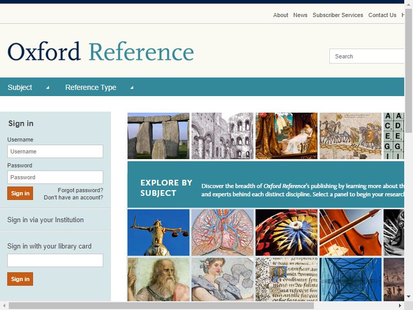The width and height of the screenshot is (413, 310).
Task: Click the horizontal scrollbar right arrow
Action: click(400, 306)
